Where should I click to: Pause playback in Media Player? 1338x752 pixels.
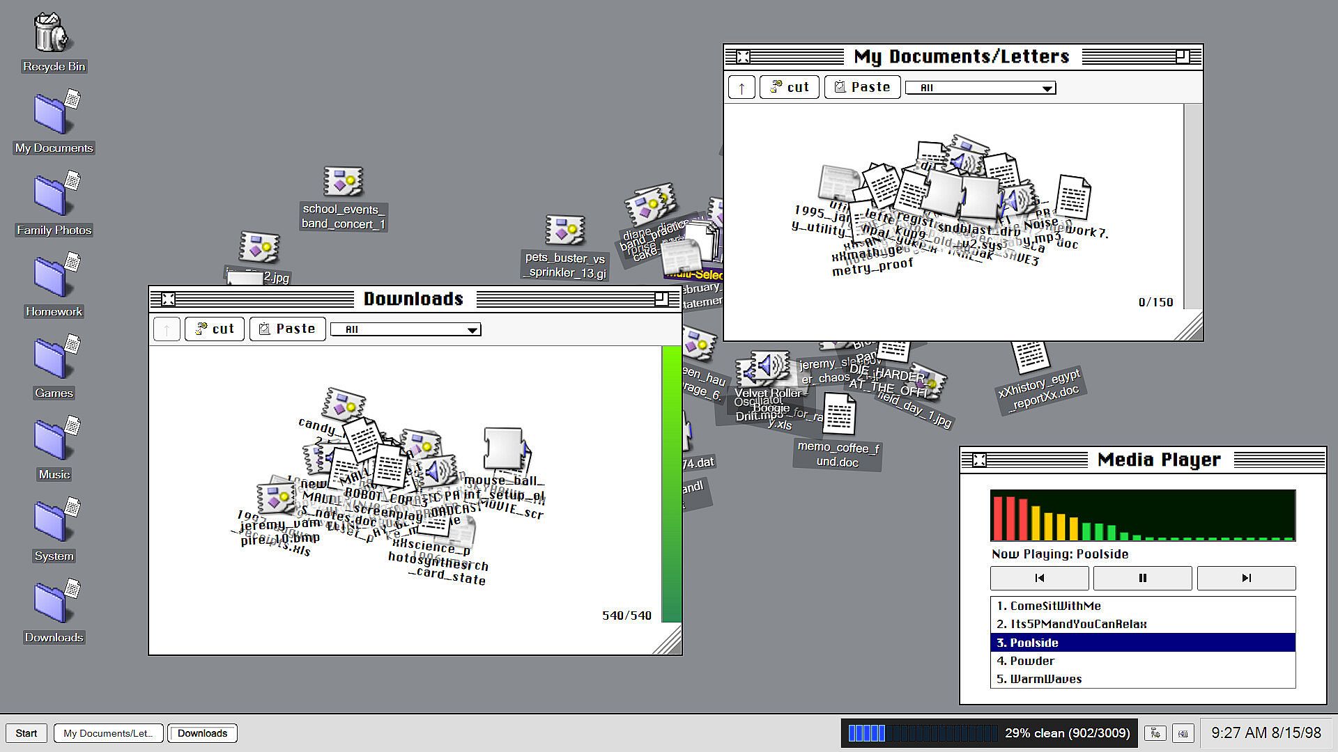pyautogui.click(x=1142, y=578)
